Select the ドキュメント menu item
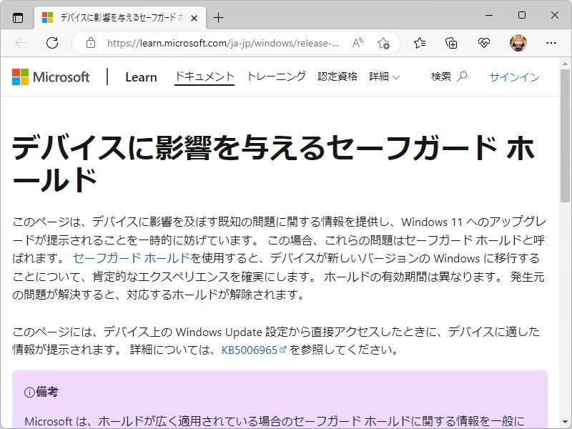Screen dimensions: 572x429 pos(204,77)
